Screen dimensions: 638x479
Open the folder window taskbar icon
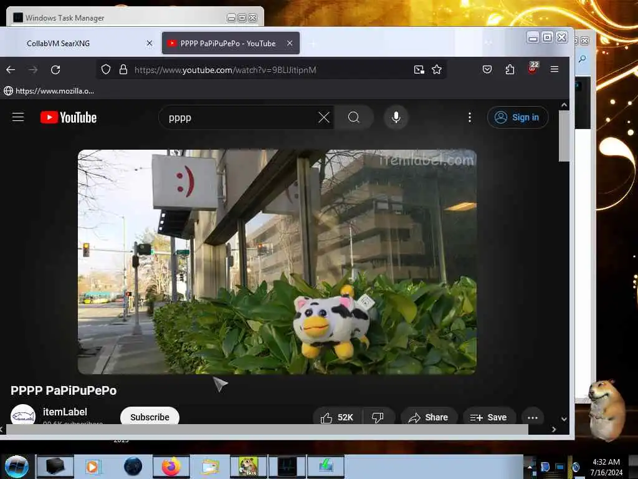click(210, 467)
